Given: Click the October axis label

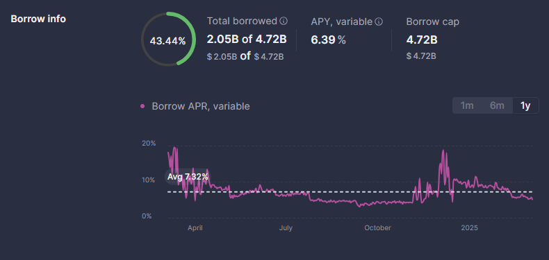Looking at the screenshot, I should [x=378, y=228].
